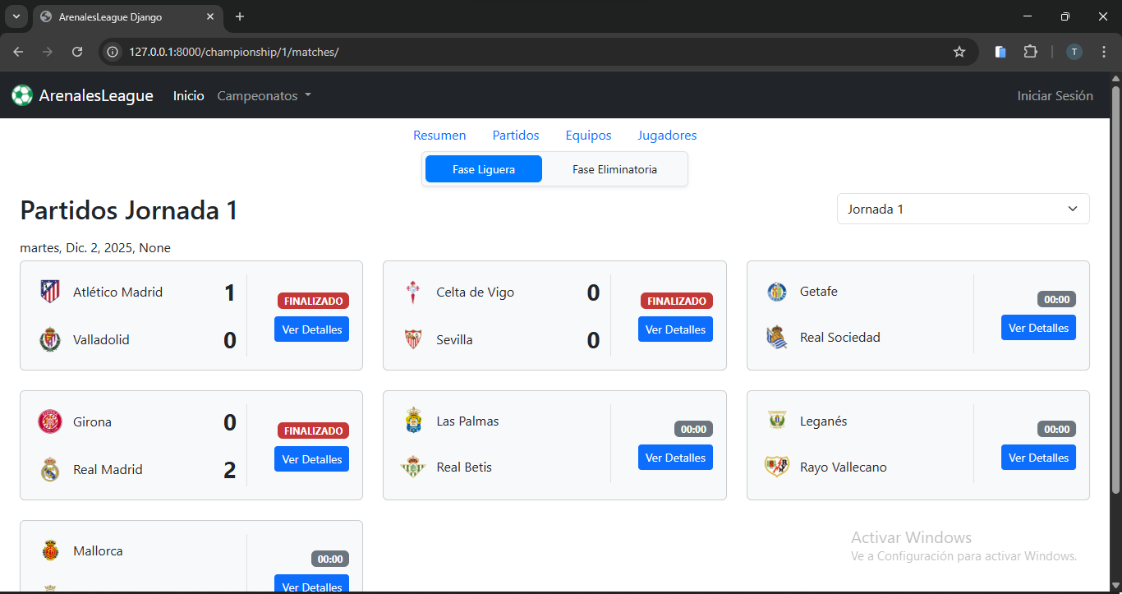Image resolution: width=1122 pixels, height=594 pixels.
Task: Click the Iniciar Sesión link
Action: pyautogui.click(x=1055, y=96)
